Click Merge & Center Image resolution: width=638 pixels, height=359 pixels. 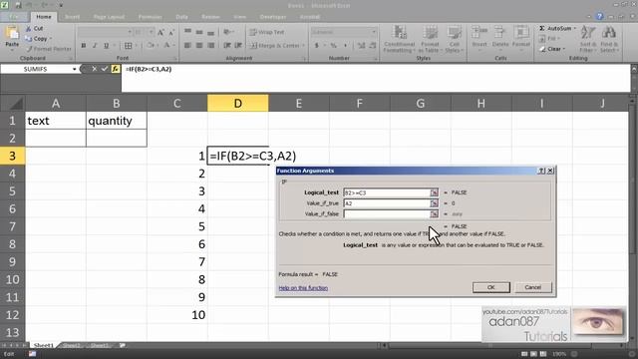pyautogui.click(x=276, y=46)
